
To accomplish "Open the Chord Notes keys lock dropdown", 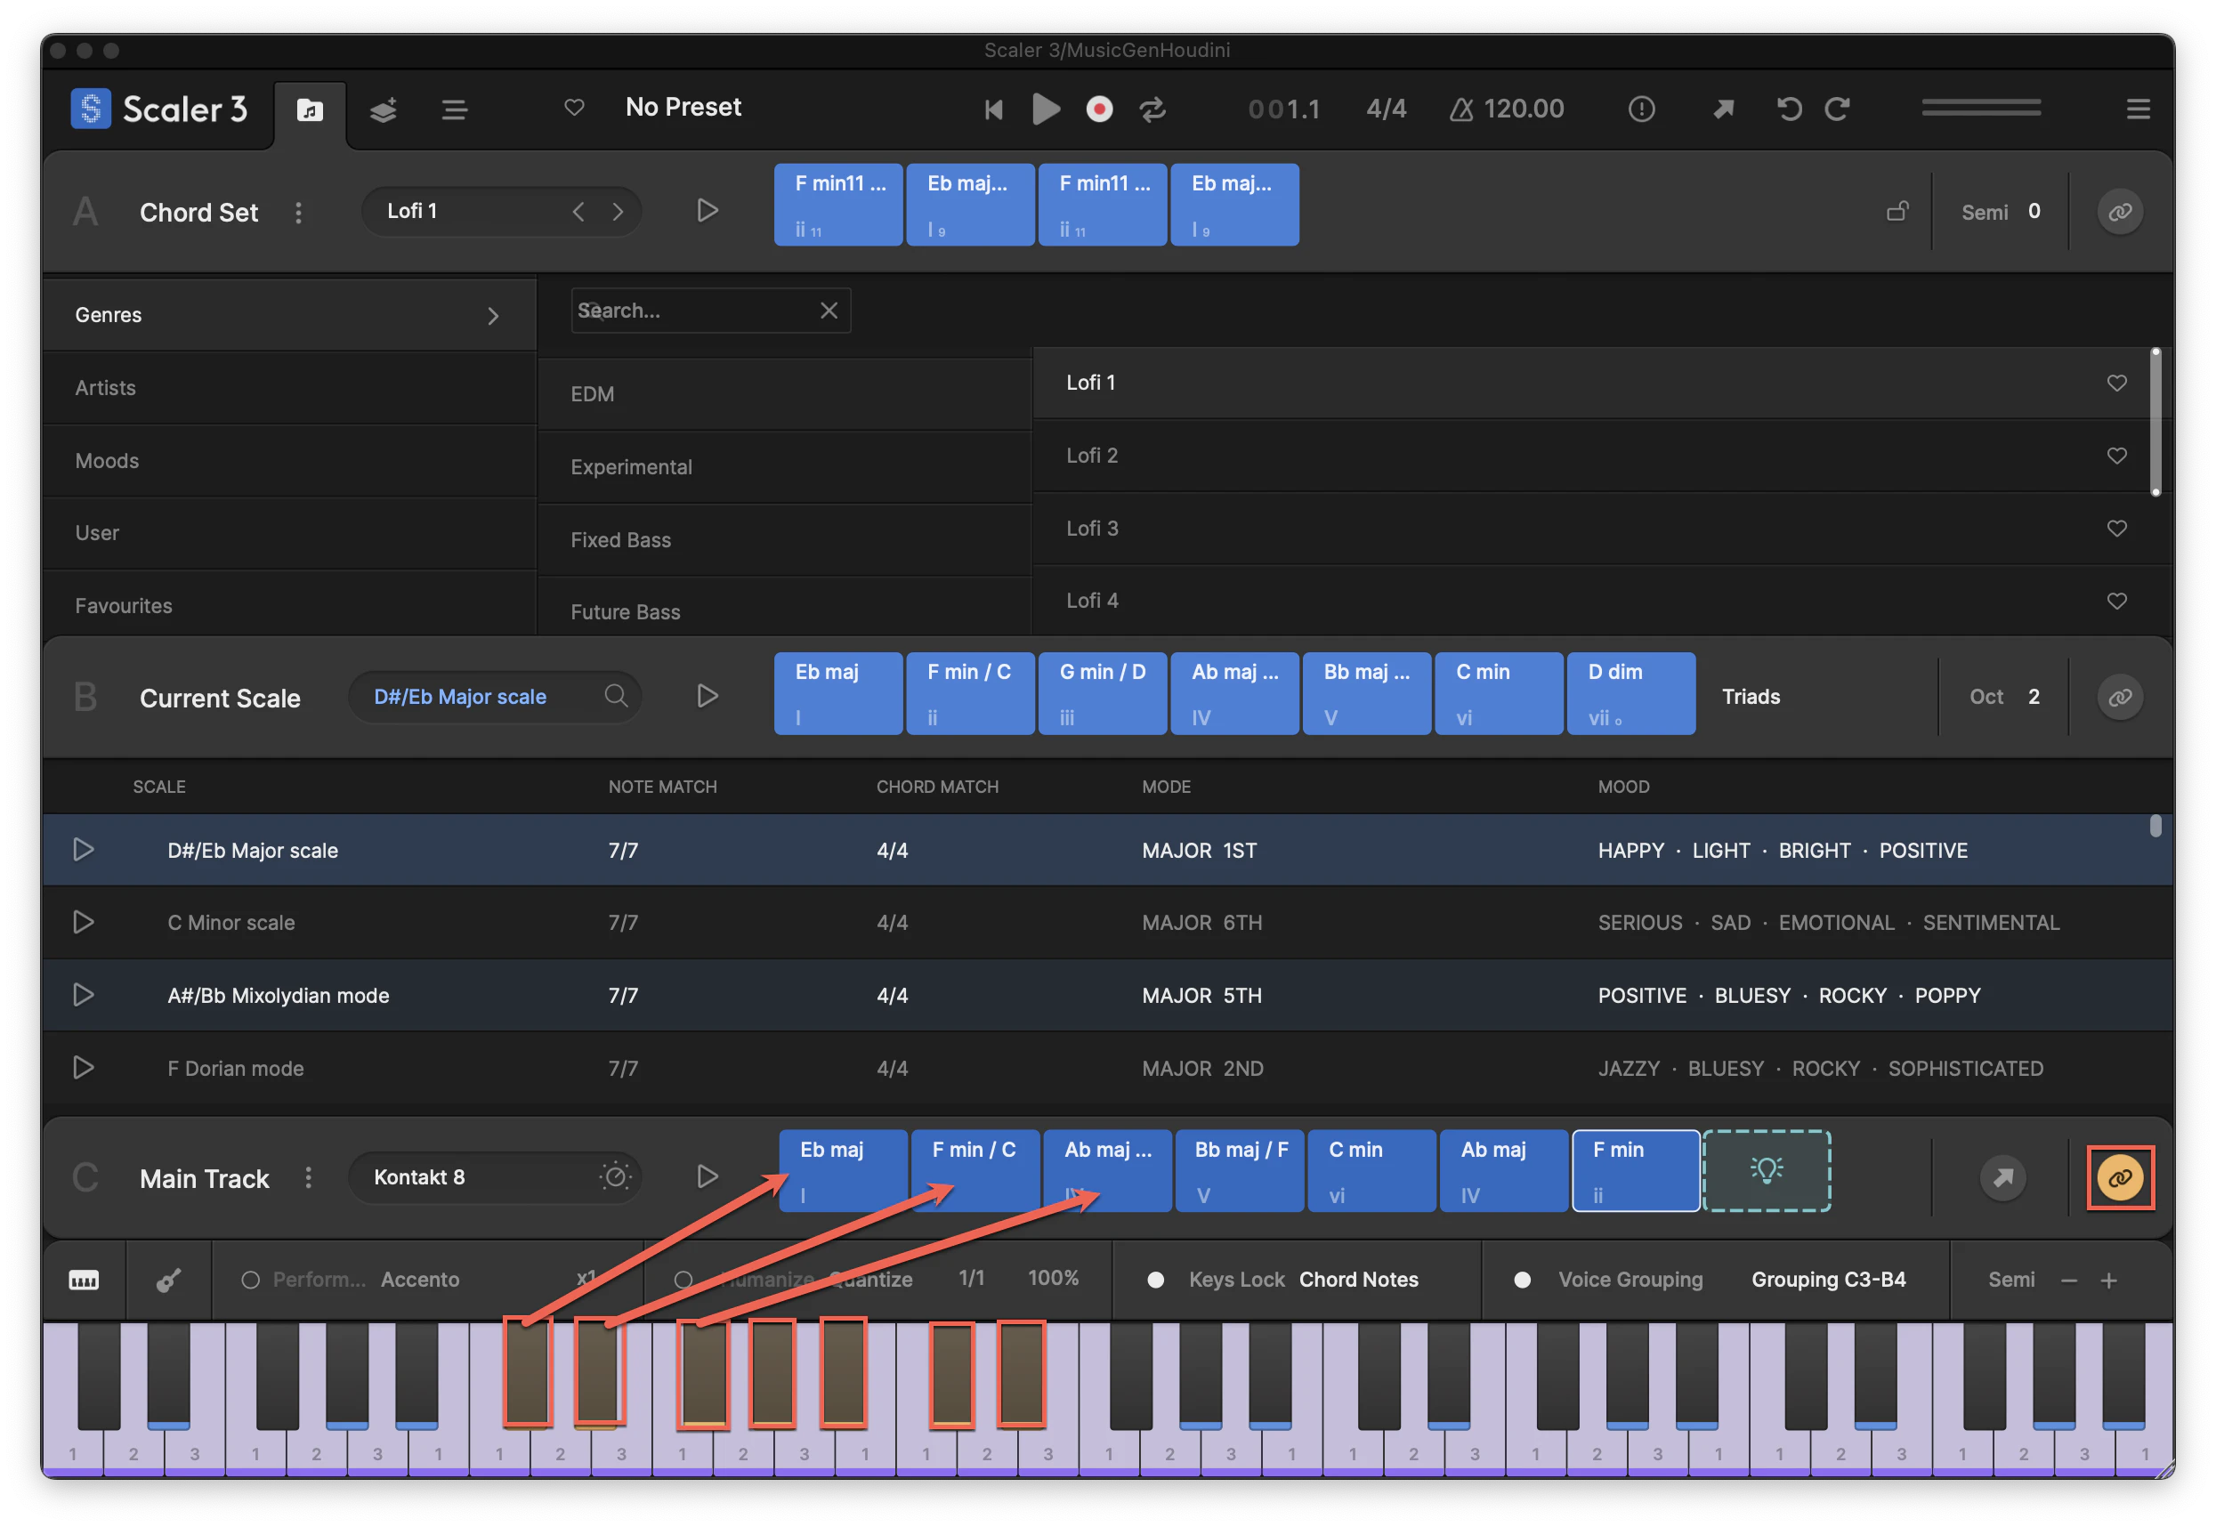I will pos(1358,1281).
